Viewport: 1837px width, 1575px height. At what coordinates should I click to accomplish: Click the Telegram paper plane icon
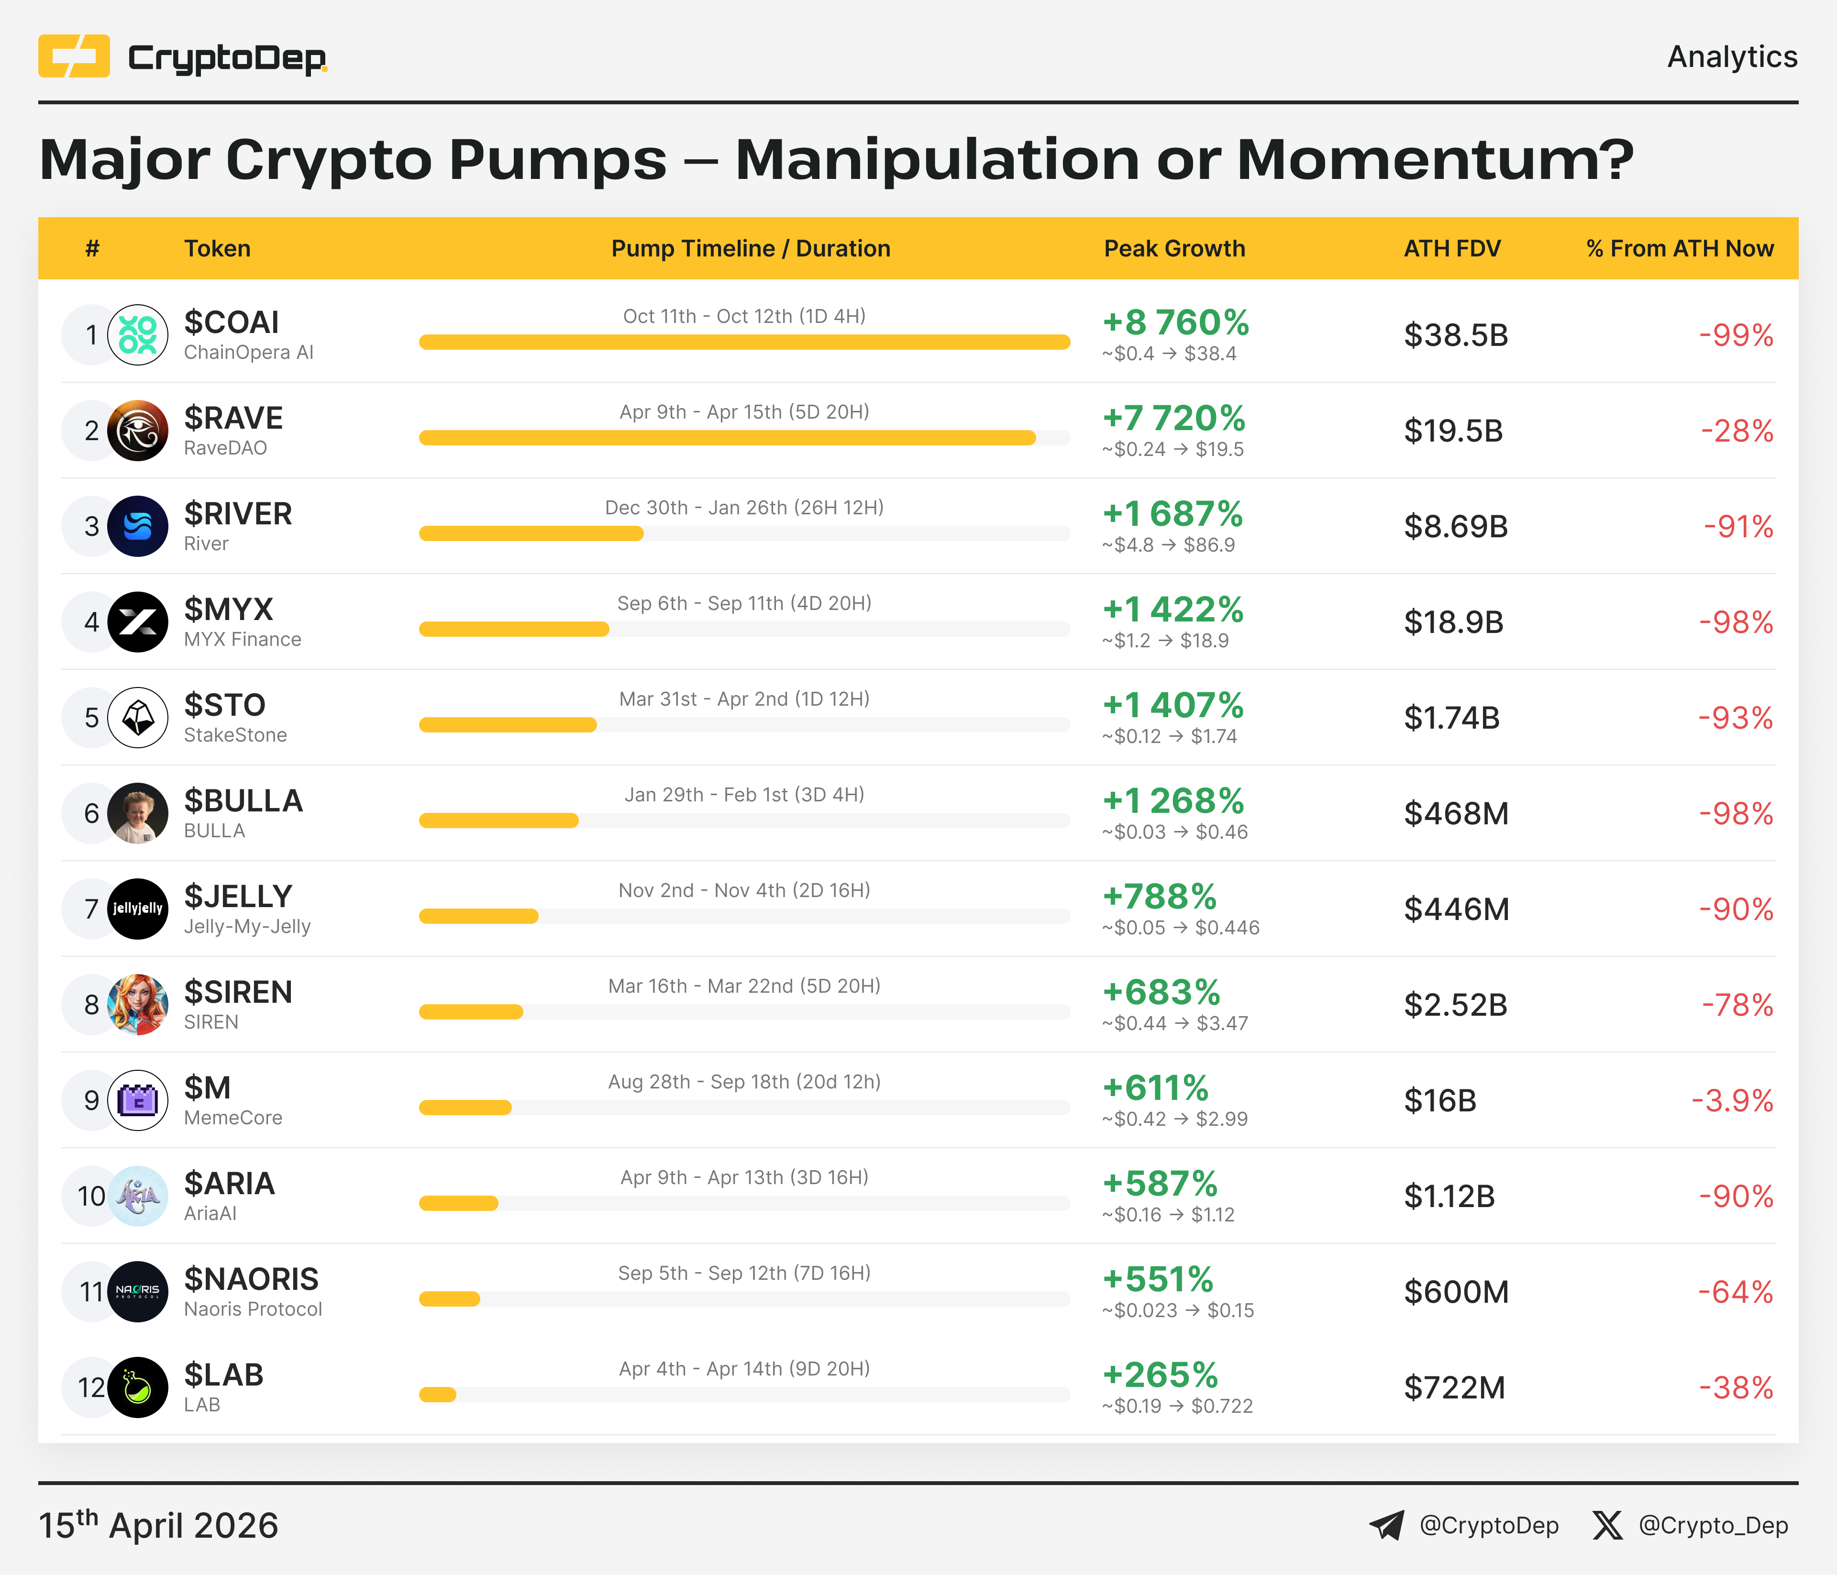pos(1386,1525)
